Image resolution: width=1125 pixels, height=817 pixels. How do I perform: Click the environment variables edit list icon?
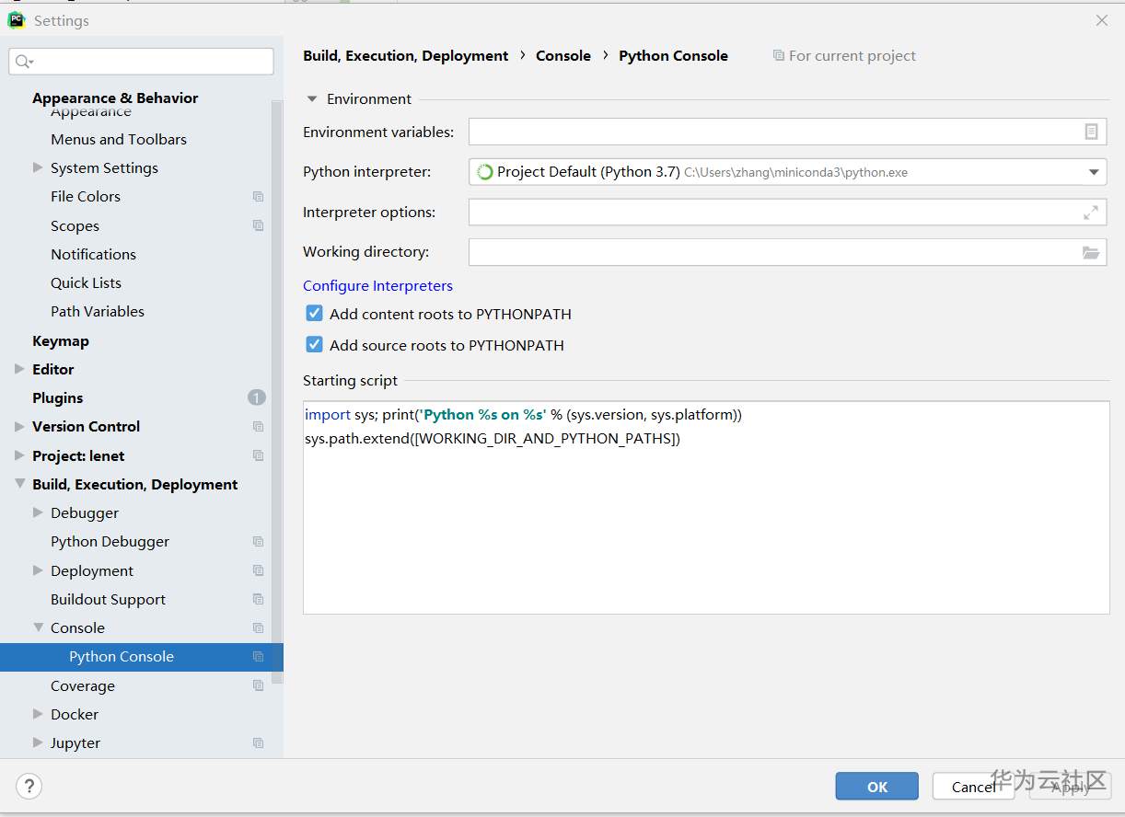tap(1091, 132)
